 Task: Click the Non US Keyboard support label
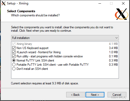(32, 48)
